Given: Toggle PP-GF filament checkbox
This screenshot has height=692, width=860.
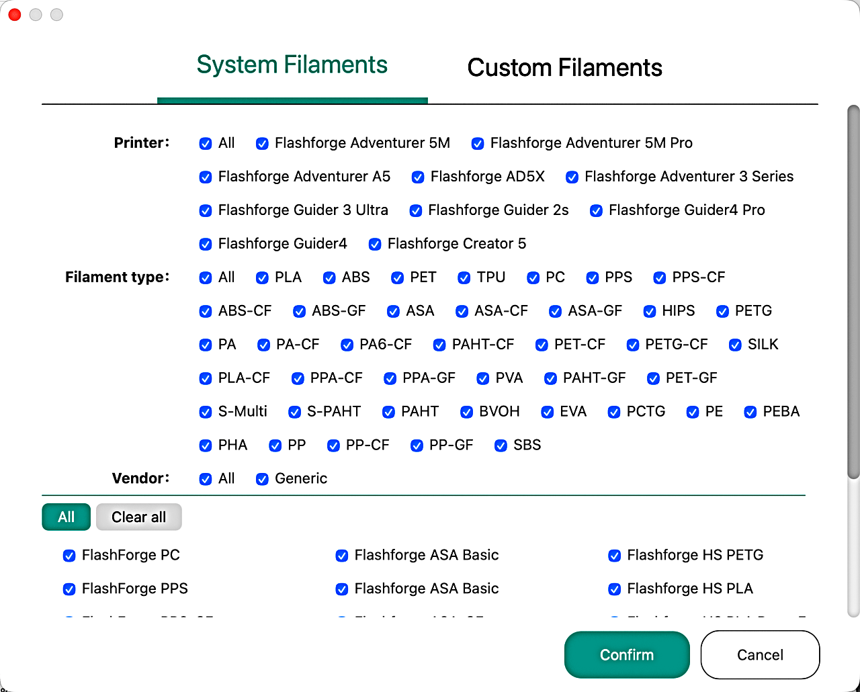Looking at the screenshot, I should [x=417, y=445].
